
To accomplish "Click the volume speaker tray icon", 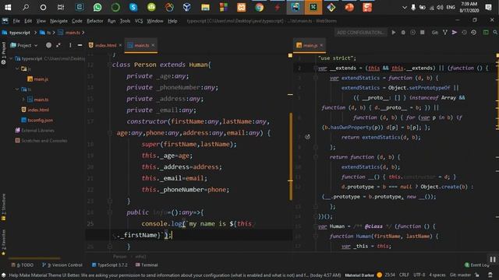I will [440, 7].
